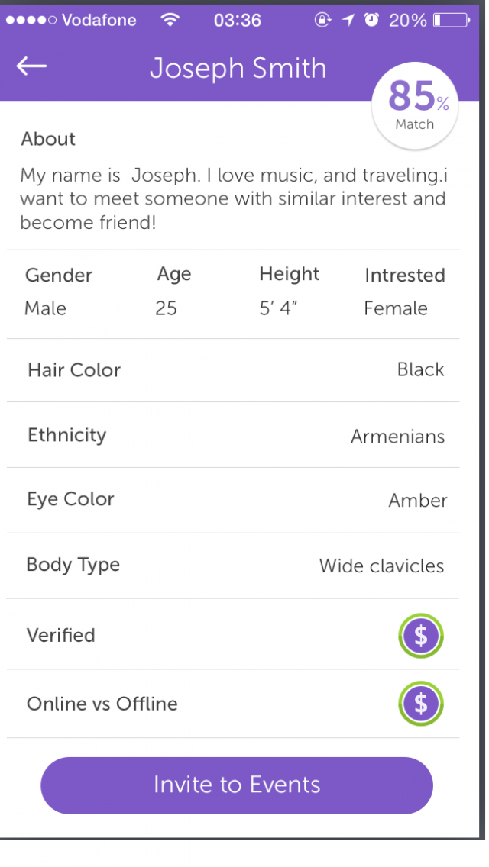Tap the rotation lock status icon
Viewport: 489px width, 867px height.
[323, 21]
